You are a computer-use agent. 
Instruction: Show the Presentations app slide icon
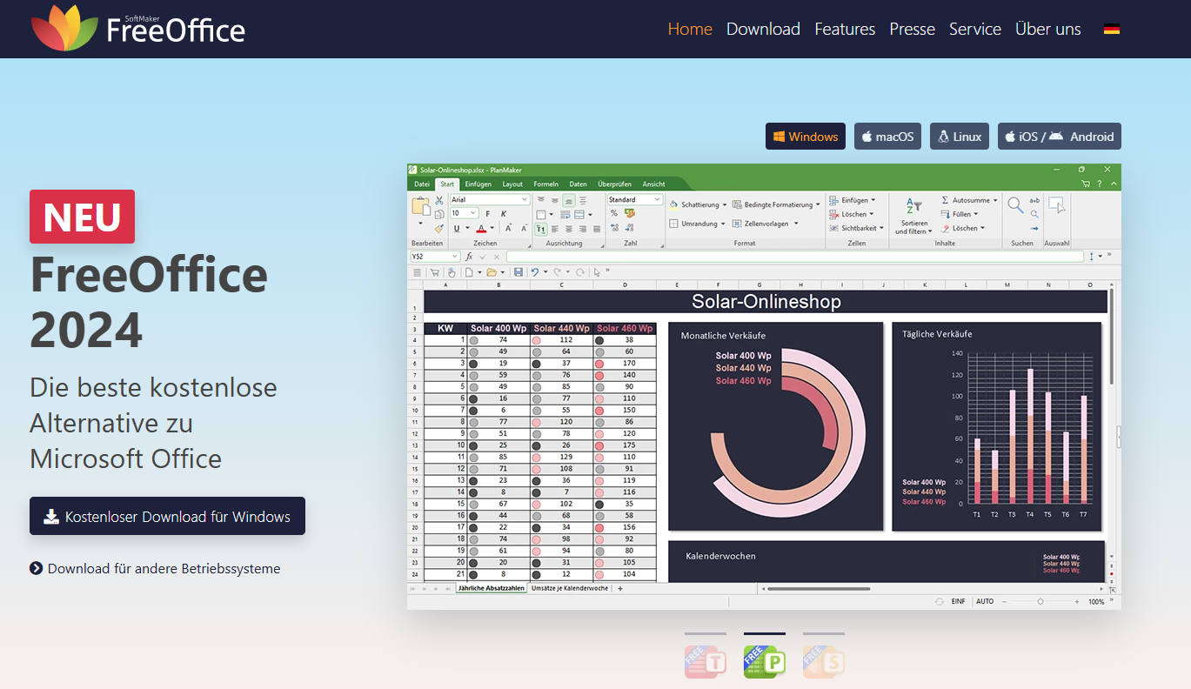[x=824, y=661]
